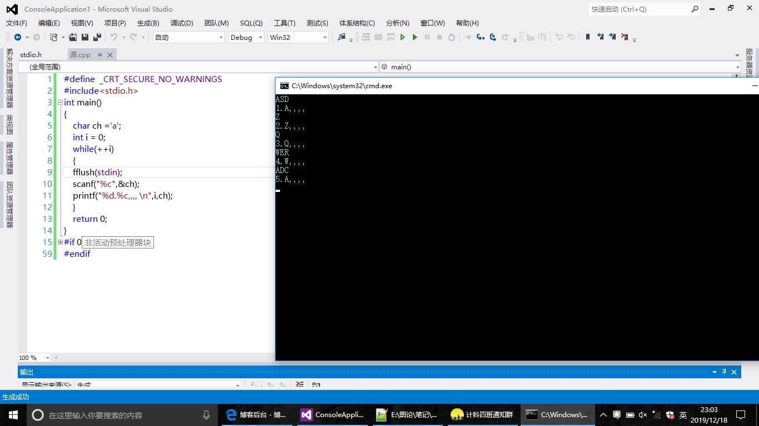The image size is (759, 426).
Task: Open the 工具(T) menu
Action: (x=284, y=23)
